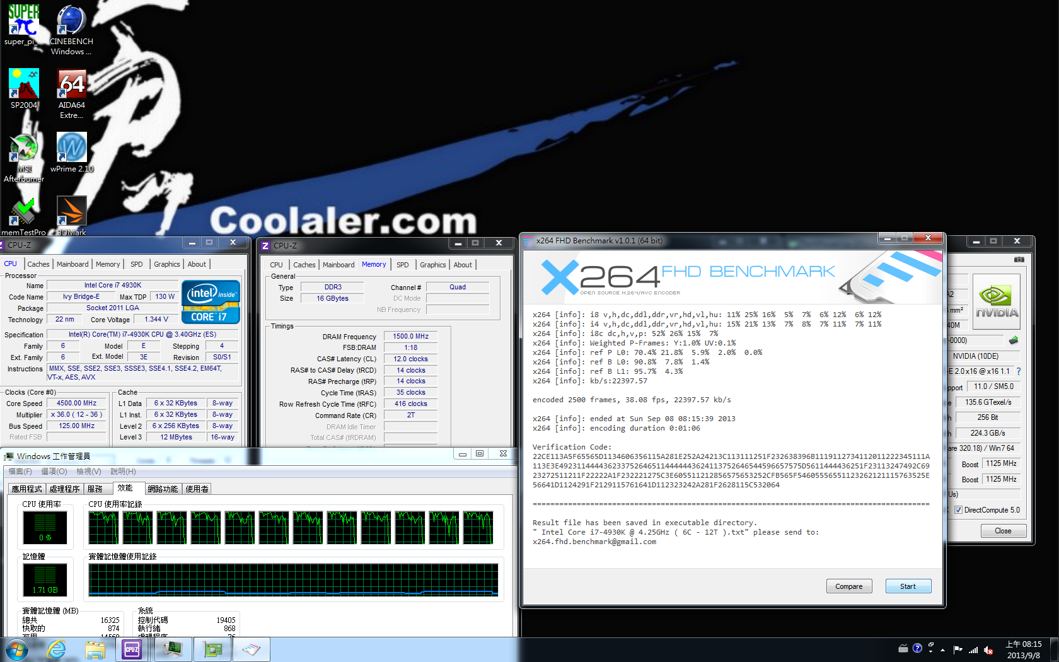Click Command Rate 2T value

[x=410, y=415]
